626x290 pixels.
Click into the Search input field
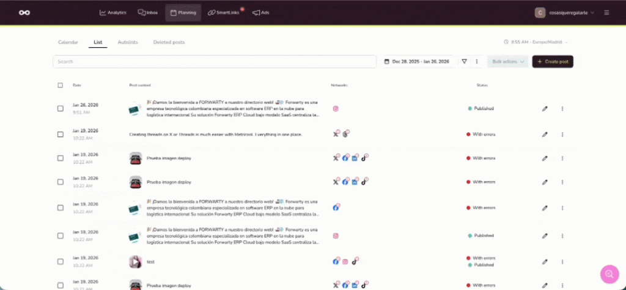[x=214, y=62]
